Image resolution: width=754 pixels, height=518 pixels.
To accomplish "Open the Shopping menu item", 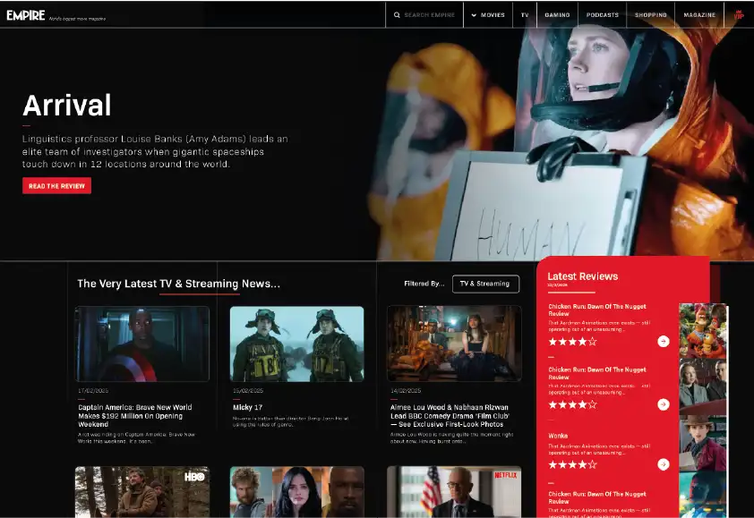I will (651, 15).
